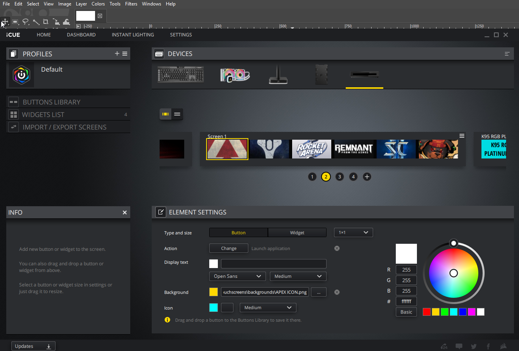Open the Profiles panel icon

tap(13, 54)
